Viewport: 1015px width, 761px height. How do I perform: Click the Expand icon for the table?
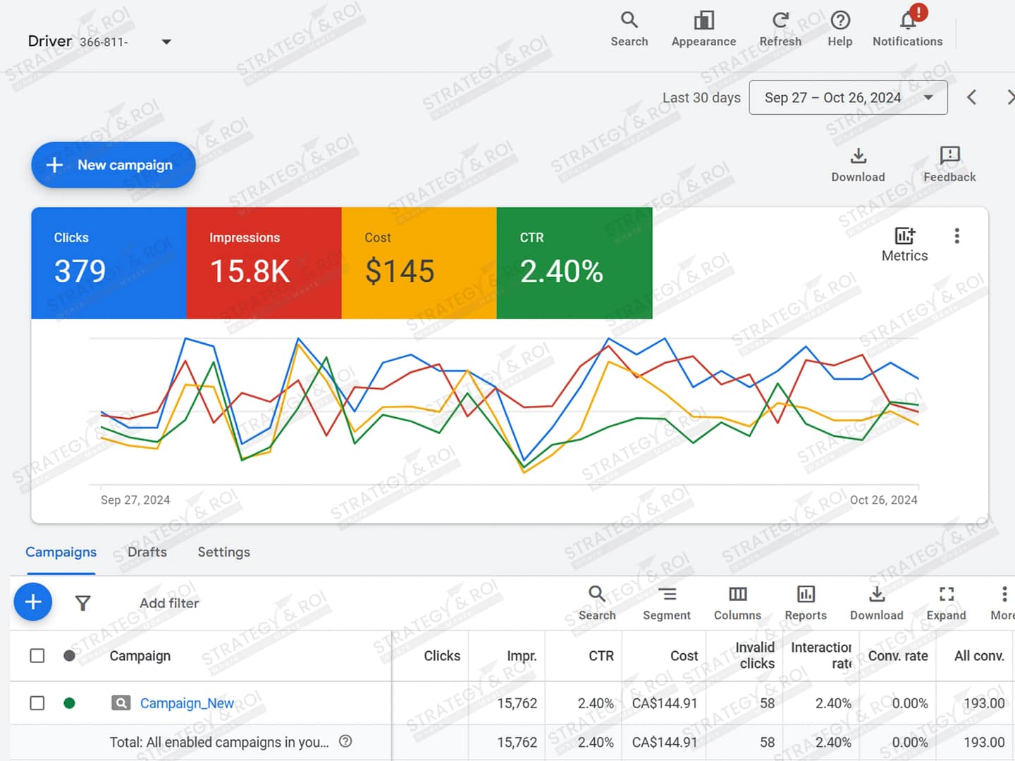tap(946, 595)
